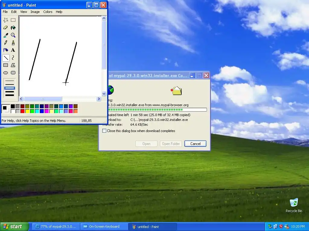This screenshot has width=309, height=231.
Task: Click the canvas scroll down arrow
Action: point(104,94)
